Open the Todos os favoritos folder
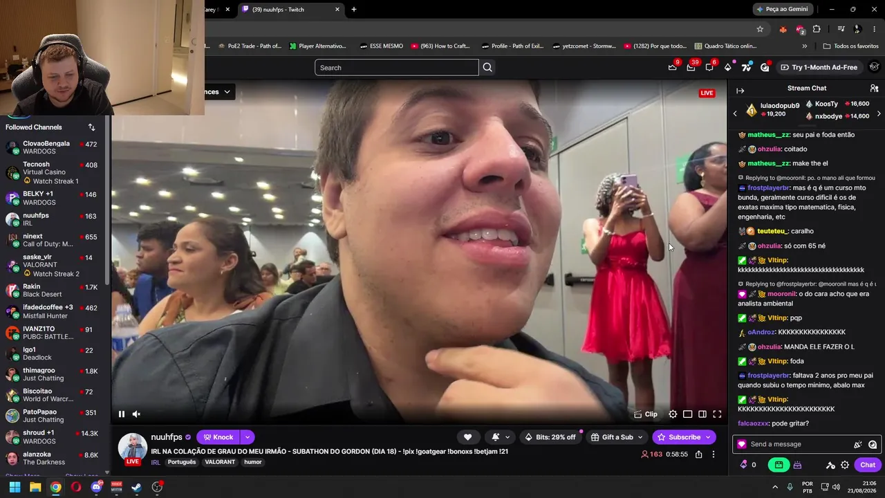 [851, 46]
